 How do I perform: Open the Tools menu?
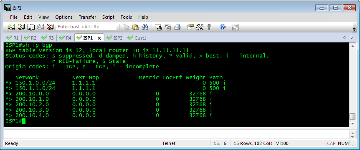[126, 17]
